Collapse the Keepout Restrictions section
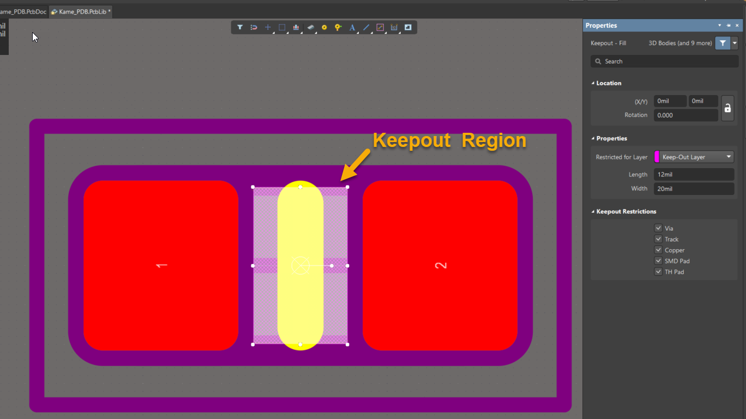The width and height of the screenshot is (746, 419). pyautogui.click(x=593, y=212)
